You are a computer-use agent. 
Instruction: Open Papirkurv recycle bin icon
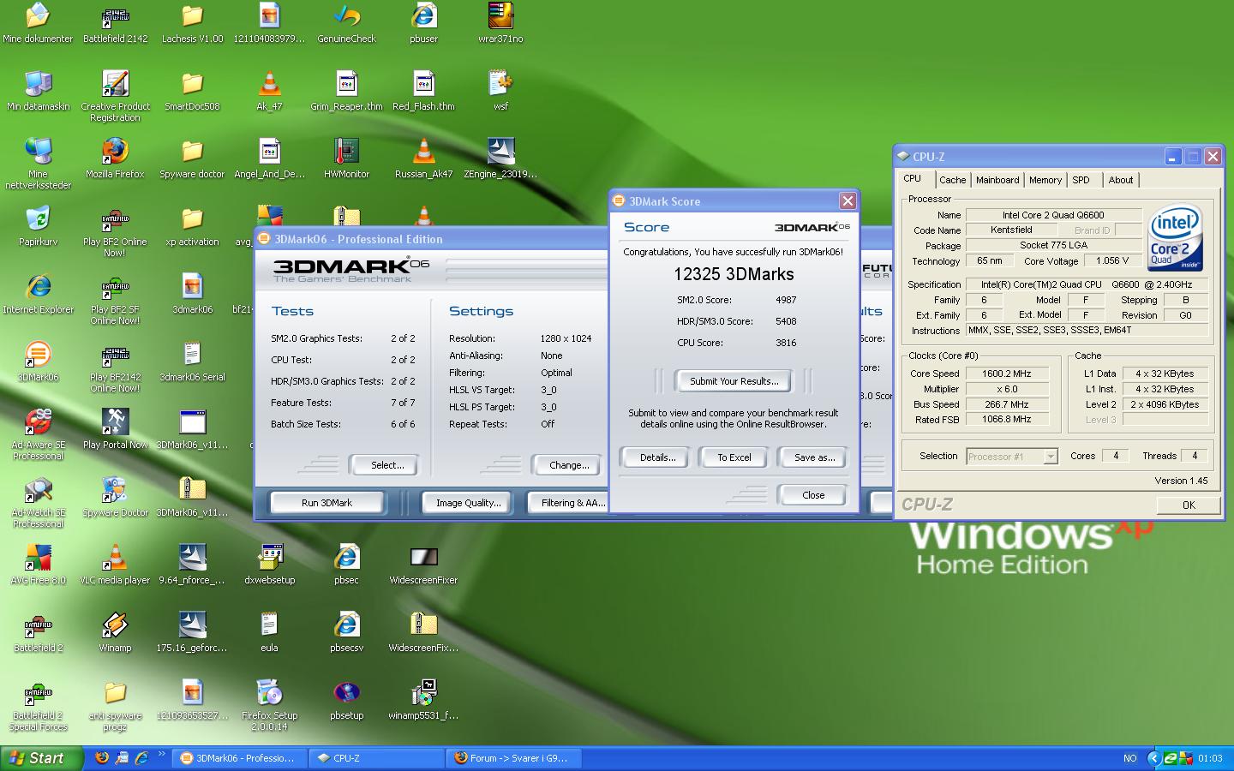38,225
